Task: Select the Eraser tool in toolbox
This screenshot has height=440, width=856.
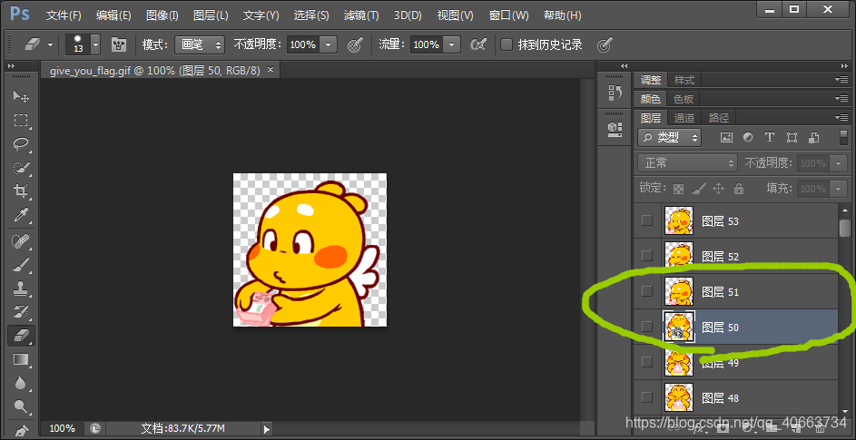Action: click(21, 335)
